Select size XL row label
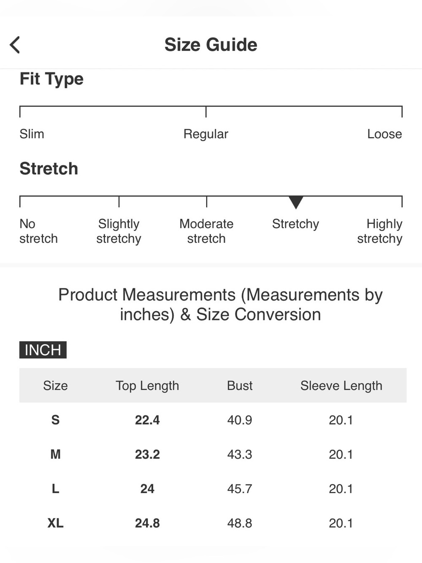 click(x=55, y=523)
